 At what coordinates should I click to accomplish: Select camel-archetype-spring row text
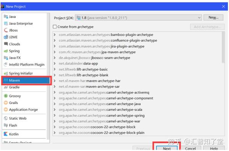[102, 115]
